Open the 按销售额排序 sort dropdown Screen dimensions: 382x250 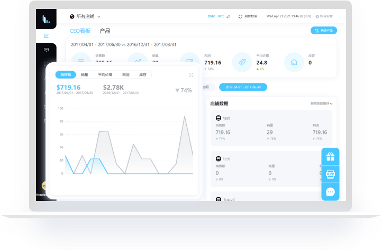(x=321, y=103)
